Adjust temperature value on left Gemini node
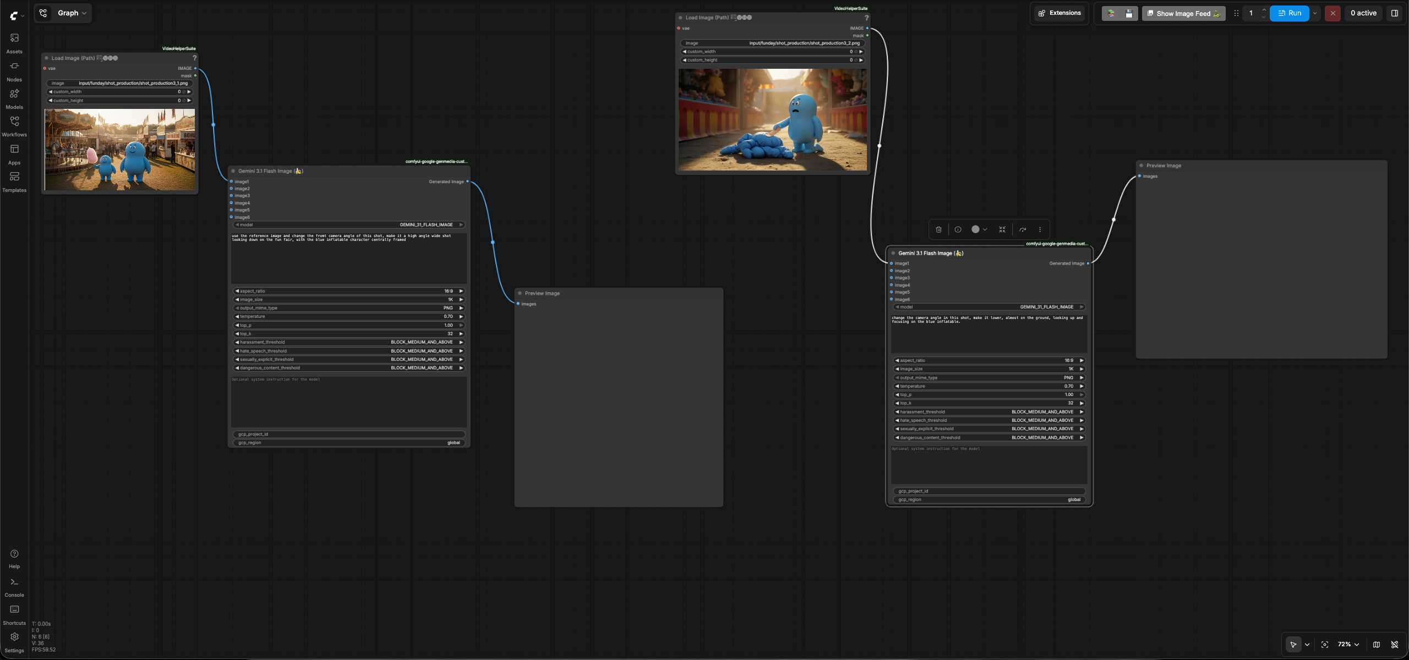The width and height of the screenshot is (1409, 660). pos(349,316)
